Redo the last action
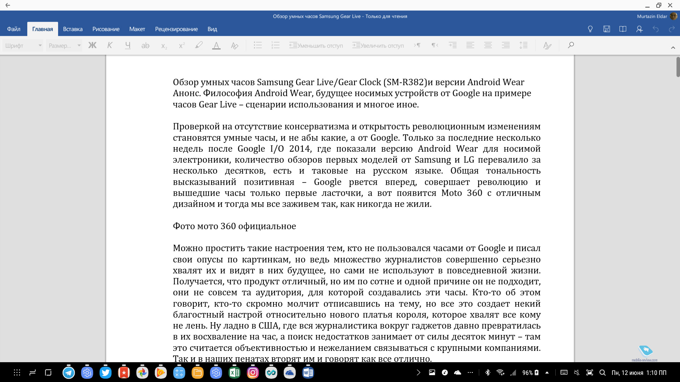This screenshot has height=382, width=680. [x=671, y=29]
